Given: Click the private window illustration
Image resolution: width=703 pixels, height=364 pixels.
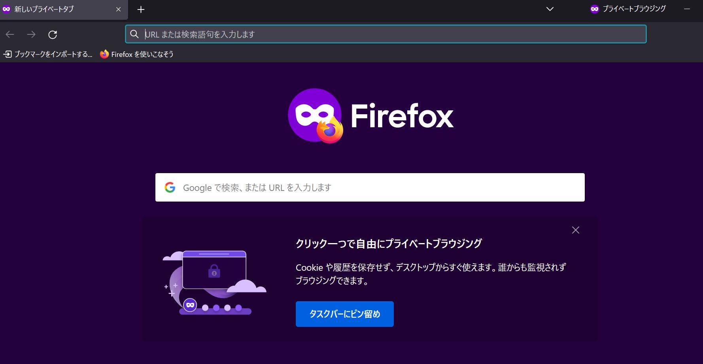Looking at the screenshot, I should [x=215, y=283].
